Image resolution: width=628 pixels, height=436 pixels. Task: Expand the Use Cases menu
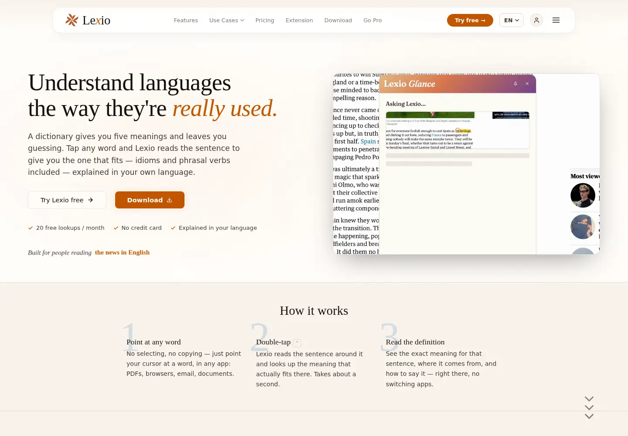227,20
